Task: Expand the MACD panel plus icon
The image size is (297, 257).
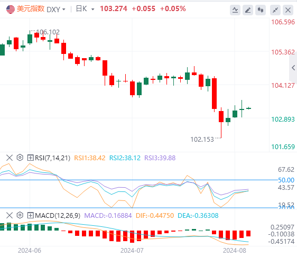Action: 30,216
